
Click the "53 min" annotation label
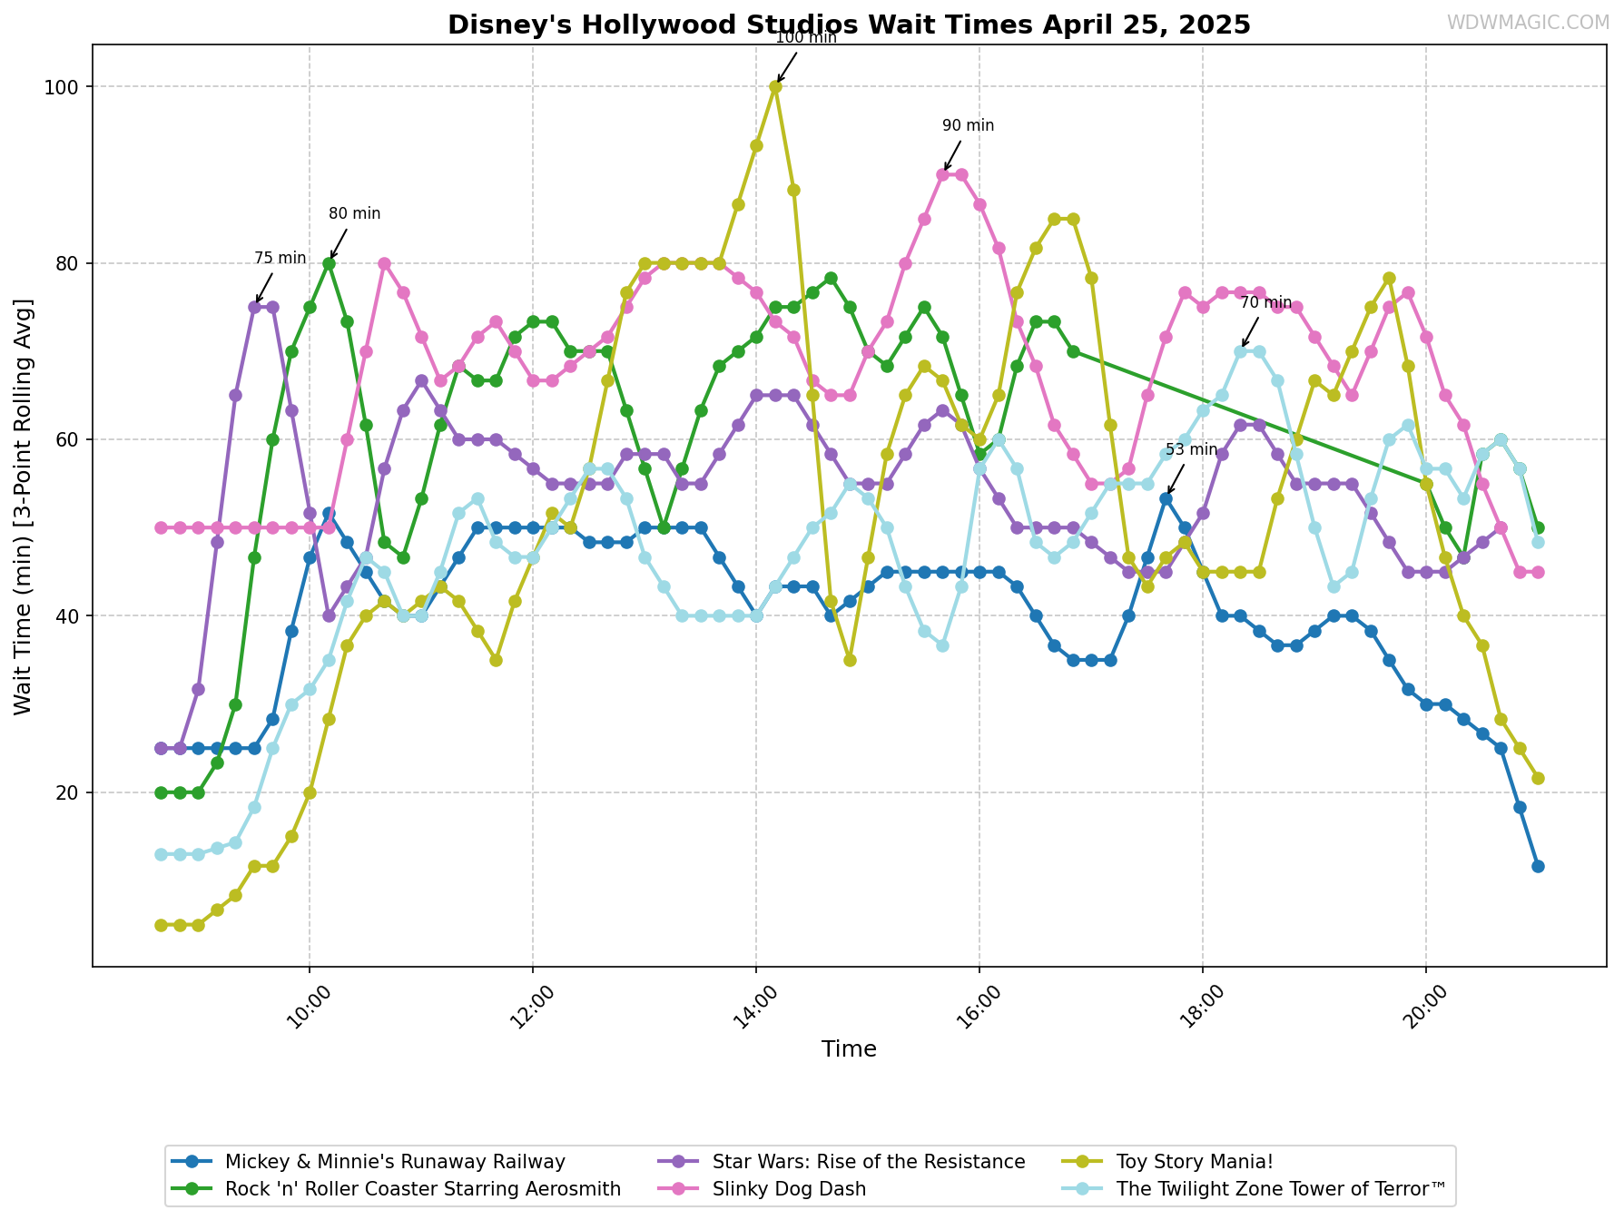pos(1191,449)
